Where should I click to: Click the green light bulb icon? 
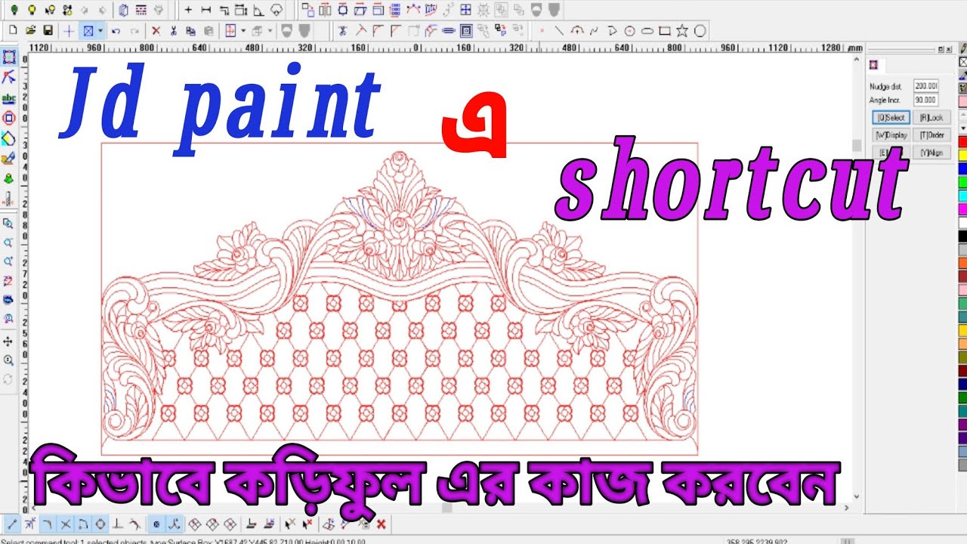[14, 10]
